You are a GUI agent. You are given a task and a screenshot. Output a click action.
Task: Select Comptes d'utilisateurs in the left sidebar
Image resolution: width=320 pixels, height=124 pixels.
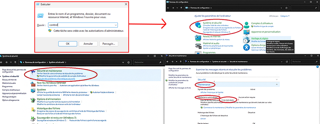coord(11,90)
